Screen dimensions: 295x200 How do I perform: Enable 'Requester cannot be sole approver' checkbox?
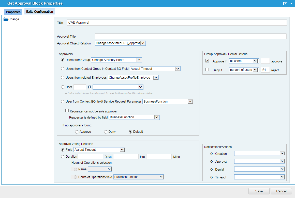click(x=67, y=111)
